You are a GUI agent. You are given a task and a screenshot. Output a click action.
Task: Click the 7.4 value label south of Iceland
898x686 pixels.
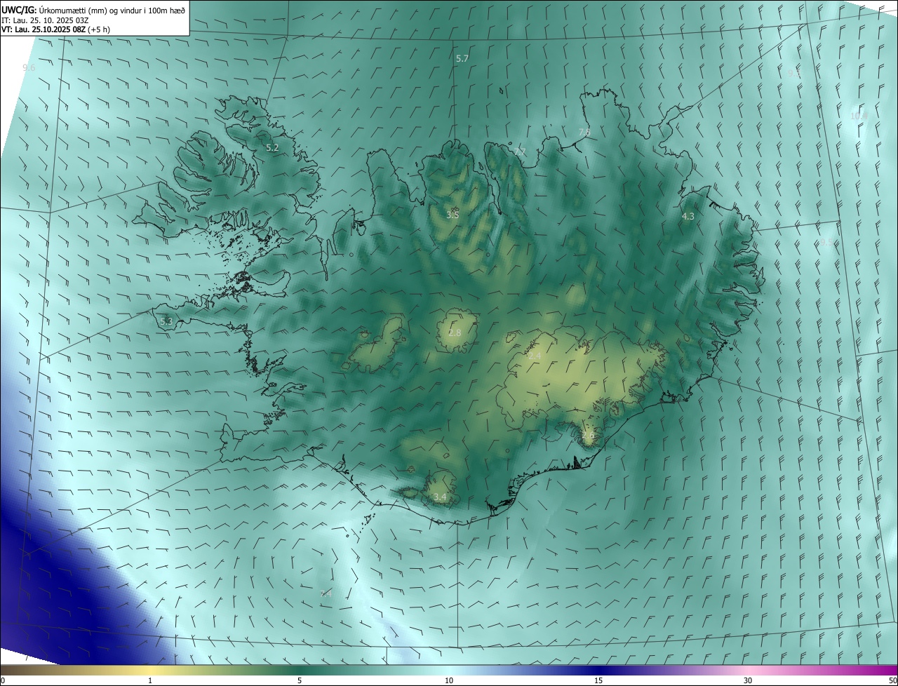326,593
